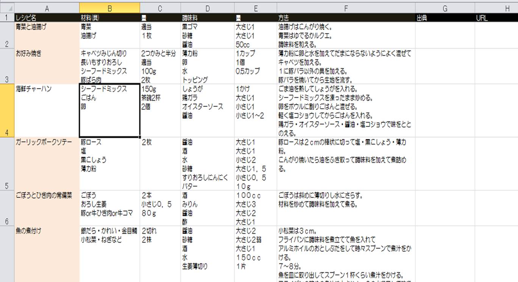Select row 6 header
The image size is (518, 282).
[7, 208]
